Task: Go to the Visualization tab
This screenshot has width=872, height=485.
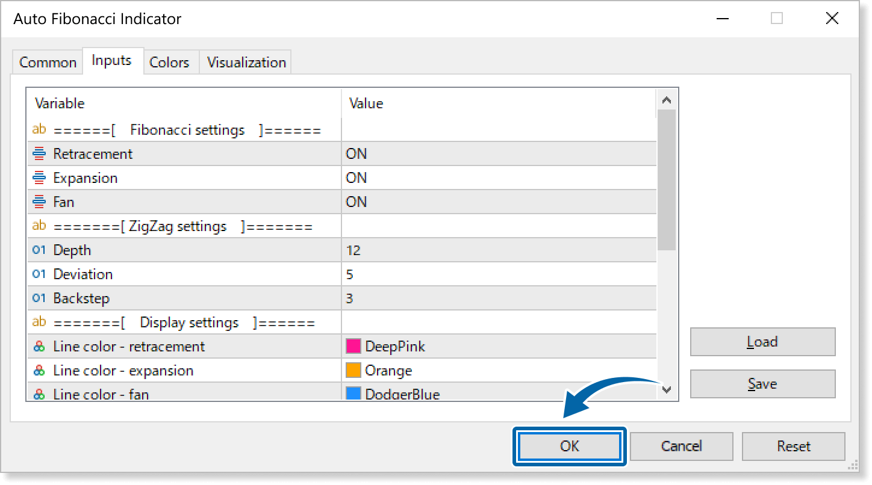Action: point(246,63)
